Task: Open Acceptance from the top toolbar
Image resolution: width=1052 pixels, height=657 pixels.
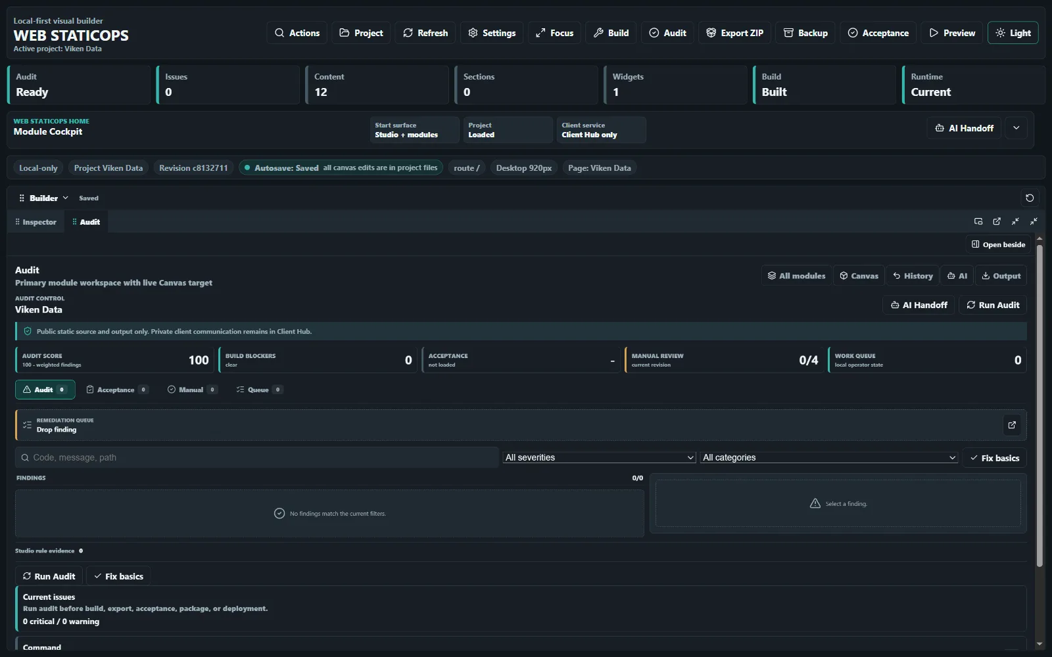Action: [878, 33]
